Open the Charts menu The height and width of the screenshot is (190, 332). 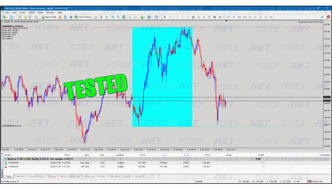click(32, 12)
